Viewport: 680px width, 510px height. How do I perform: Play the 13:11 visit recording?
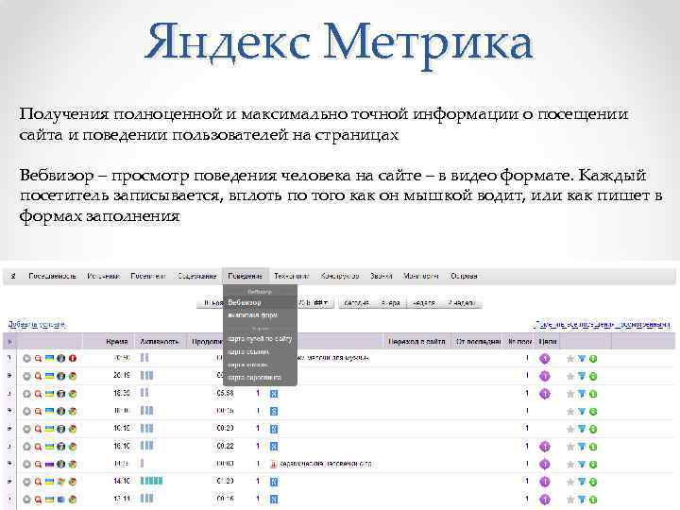tap(26, 500)
